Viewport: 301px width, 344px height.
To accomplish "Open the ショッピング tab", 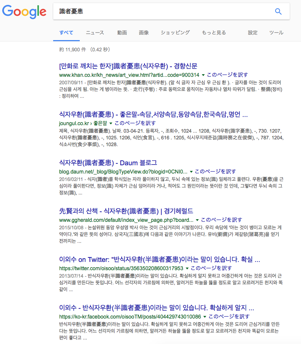I will pos(175,33).
